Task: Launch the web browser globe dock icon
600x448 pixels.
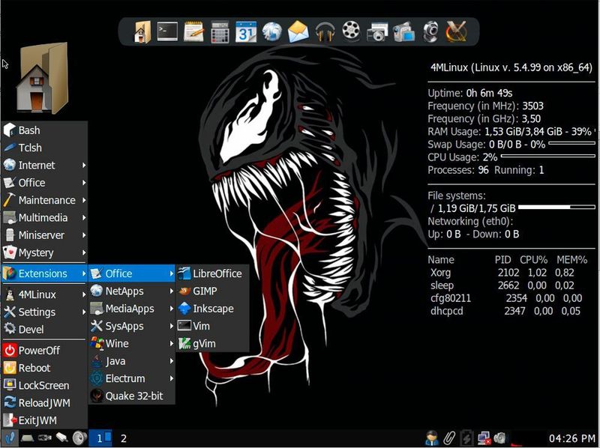Action: 272,31
